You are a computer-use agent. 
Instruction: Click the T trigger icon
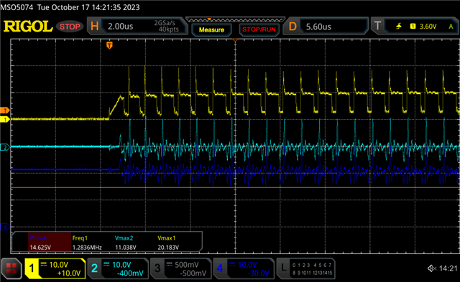(377, 27)
